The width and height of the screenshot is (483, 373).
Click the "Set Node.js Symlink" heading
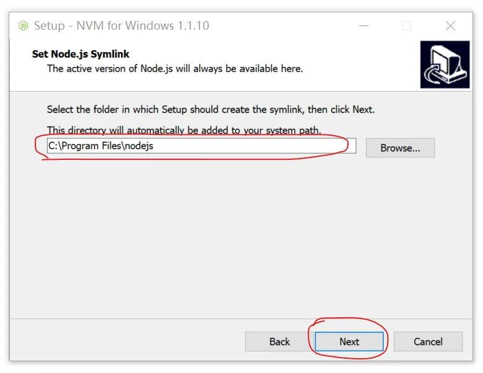pyautogui.click(x=80, y=54)
